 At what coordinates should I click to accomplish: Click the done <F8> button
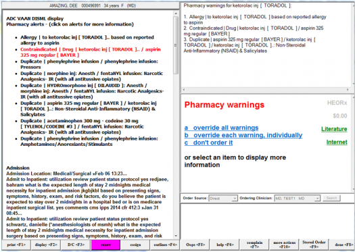343,245
